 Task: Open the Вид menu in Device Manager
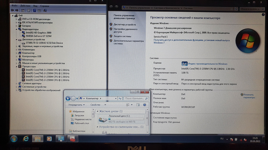[x=35, y=6]
